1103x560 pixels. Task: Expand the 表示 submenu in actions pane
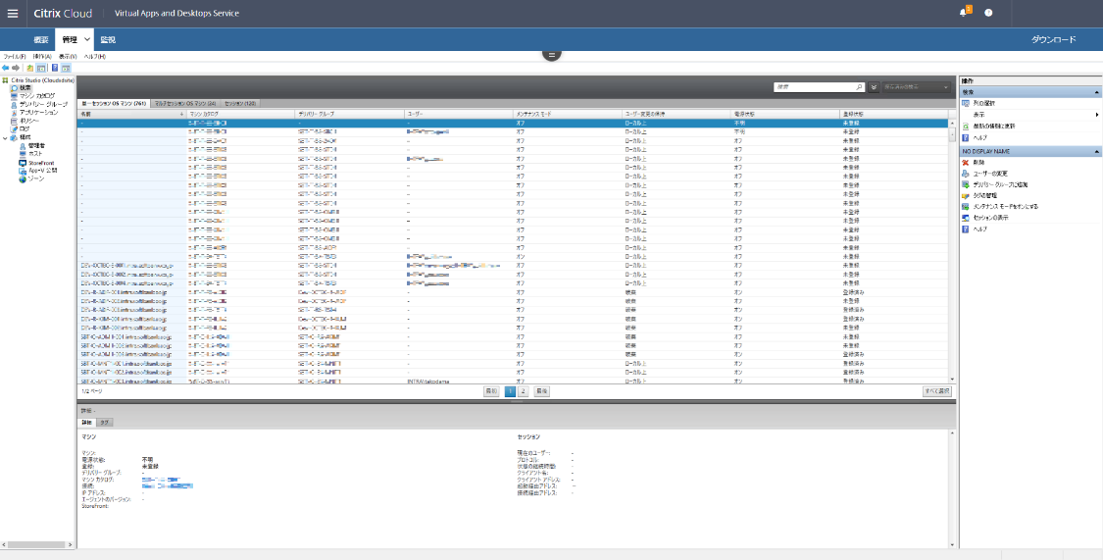click(x=1096, y=114)
